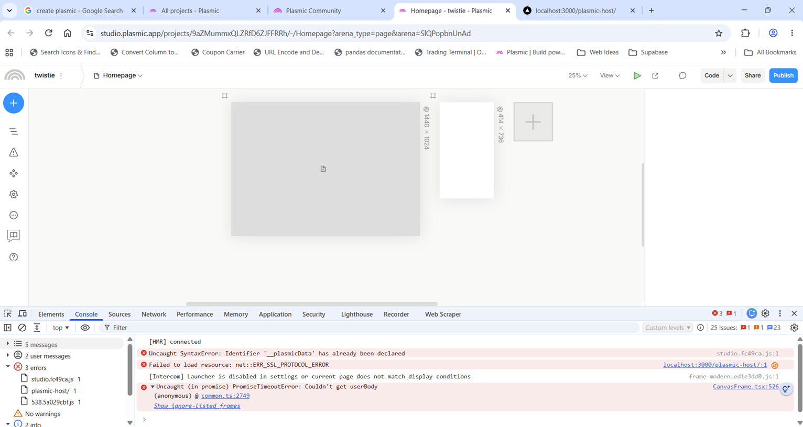Switch to the Sources DevTools tab
The height and width of the screenshot is (427, 803).
pos(120,314)
